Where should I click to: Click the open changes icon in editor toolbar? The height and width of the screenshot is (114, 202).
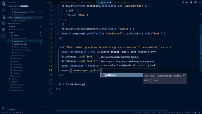183,2
